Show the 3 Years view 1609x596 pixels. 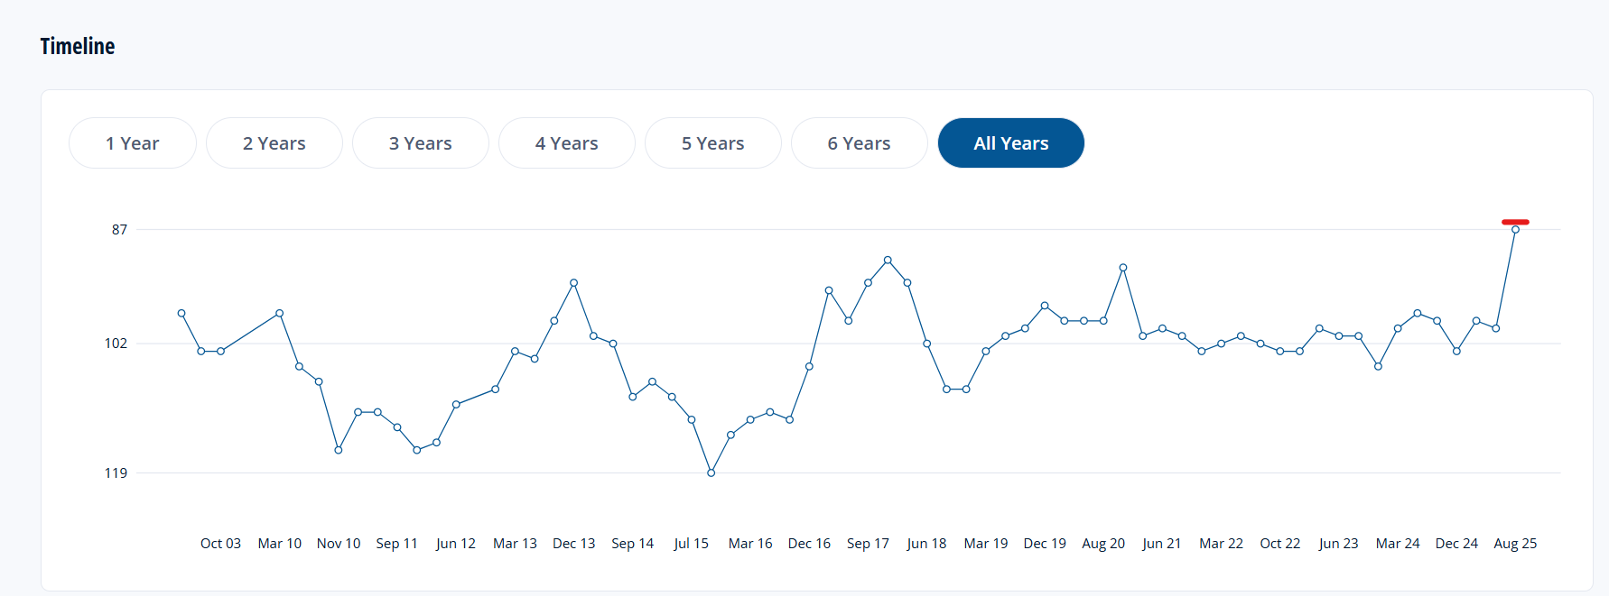click(x=420, y=143)
